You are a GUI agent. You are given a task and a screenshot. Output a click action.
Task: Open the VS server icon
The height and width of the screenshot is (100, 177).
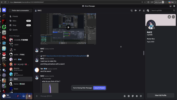tap(4, 81)
